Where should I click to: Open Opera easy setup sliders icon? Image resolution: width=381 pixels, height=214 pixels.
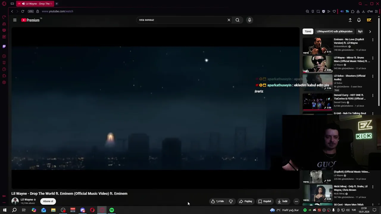click(376, 11)
